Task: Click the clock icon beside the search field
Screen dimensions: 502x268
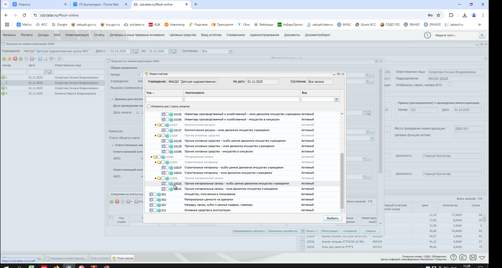Action: (427, 35)
